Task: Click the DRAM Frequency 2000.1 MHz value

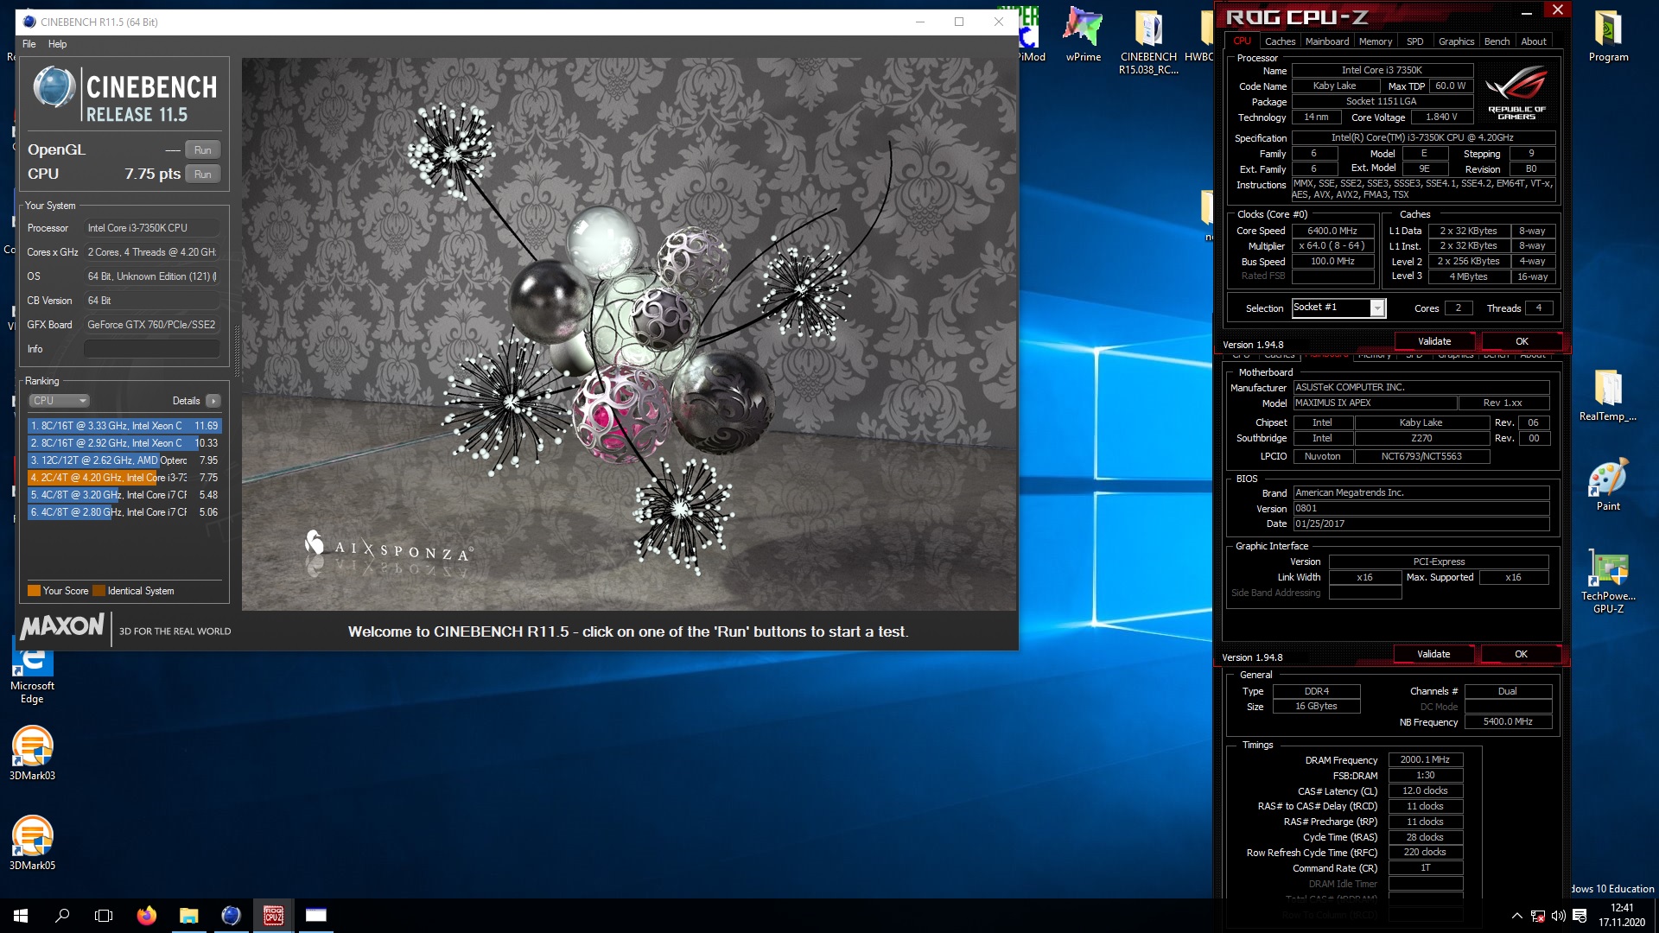Action: (1425, 760)
